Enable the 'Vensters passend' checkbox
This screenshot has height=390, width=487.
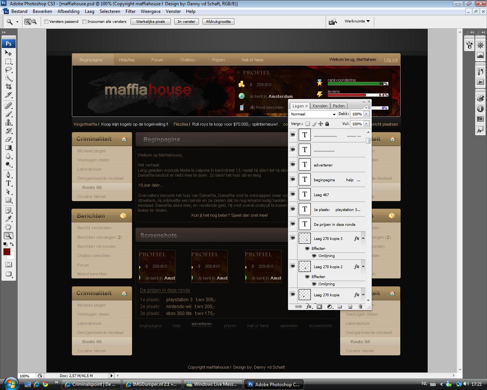point(46,22)
